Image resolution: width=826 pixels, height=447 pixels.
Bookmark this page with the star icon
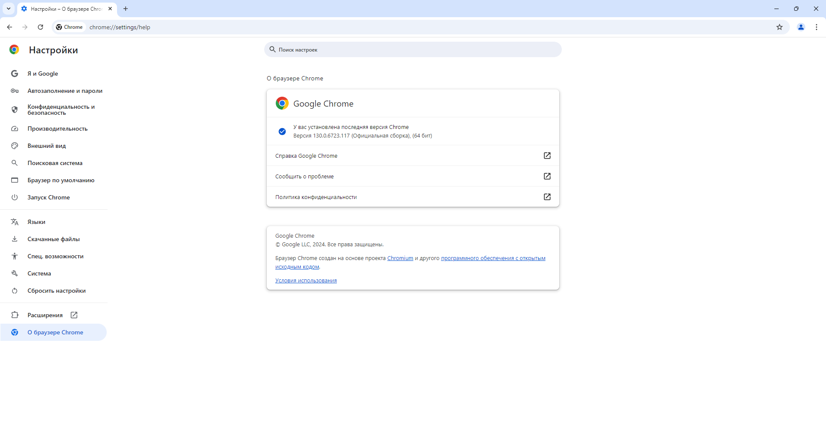click(x=780, y=27)
